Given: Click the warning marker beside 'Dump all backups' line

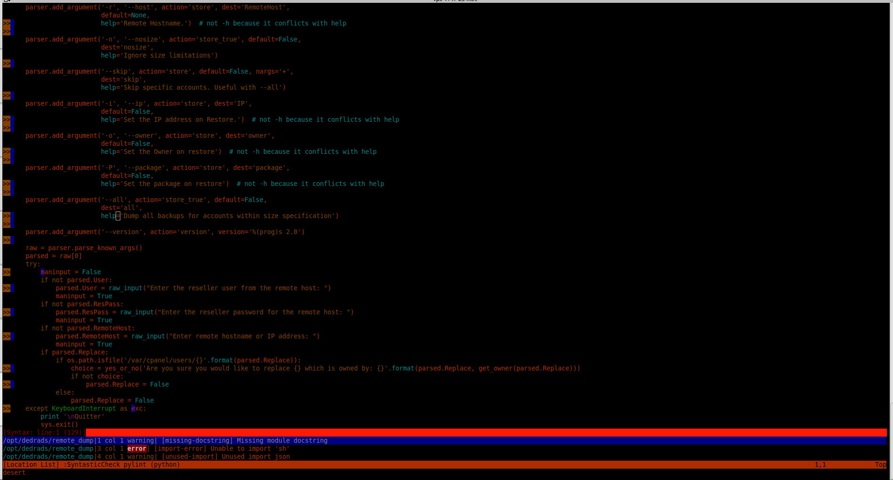Looking at the screenshot, I should click(7, 216).
